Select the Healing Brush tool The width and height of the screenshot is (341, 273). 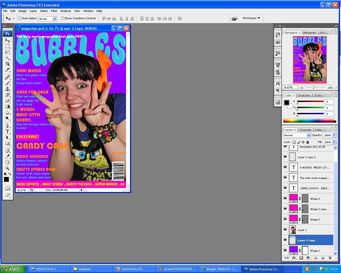pos(7,77)
